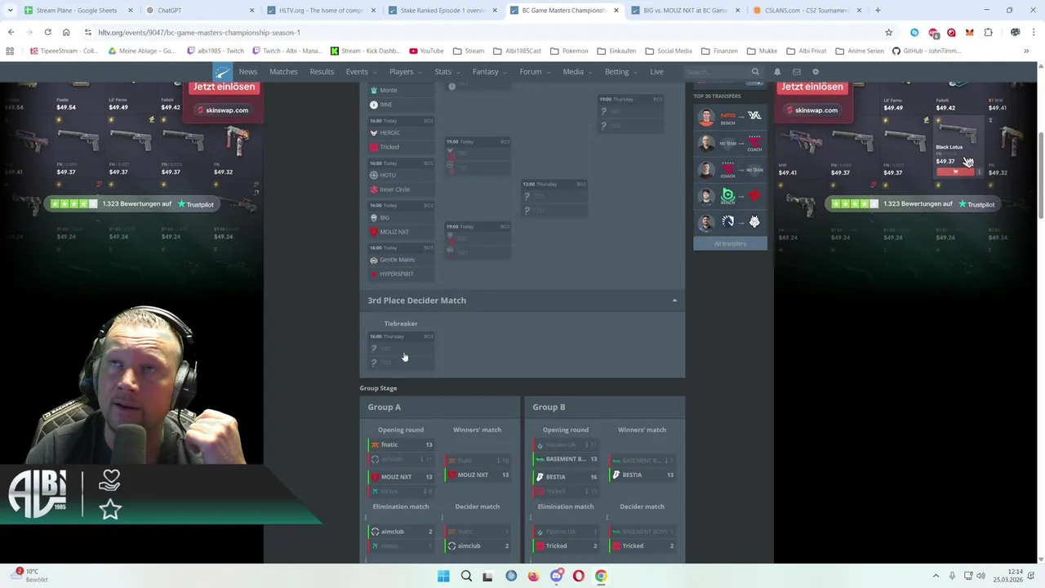Open a new browser tab
Viewport: 1045px width, 588px height.
pyautogui.click(x=878, y=10)
